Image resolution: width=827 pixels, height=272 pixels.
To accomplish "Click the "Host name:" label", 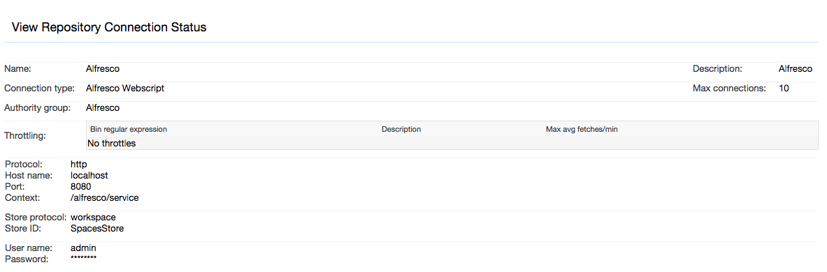I will pos(28,175).
